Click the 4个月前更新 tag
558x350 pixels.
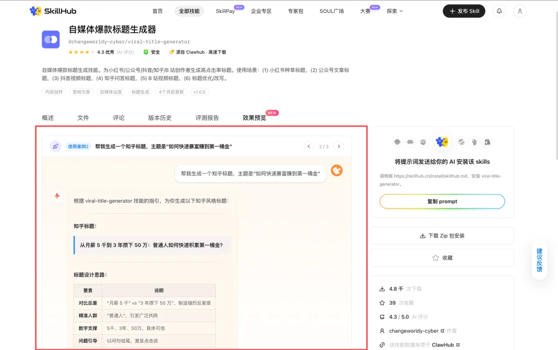171,92
